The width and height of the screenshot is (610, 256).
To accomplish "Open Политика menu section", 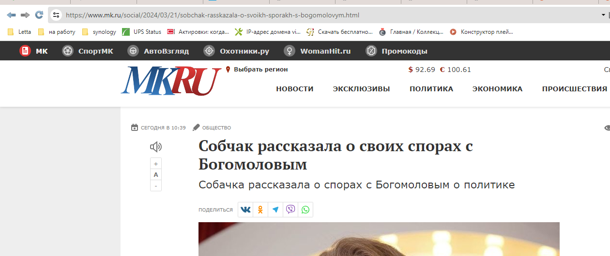I will [431, 89].
